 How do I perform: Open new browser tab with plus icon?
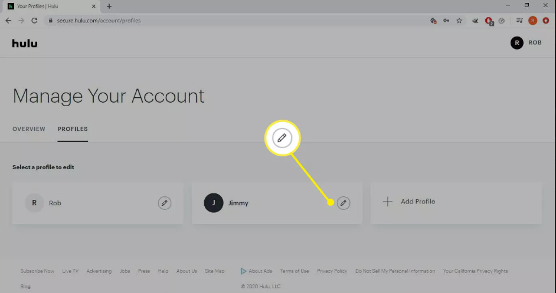tap(109, 6)
